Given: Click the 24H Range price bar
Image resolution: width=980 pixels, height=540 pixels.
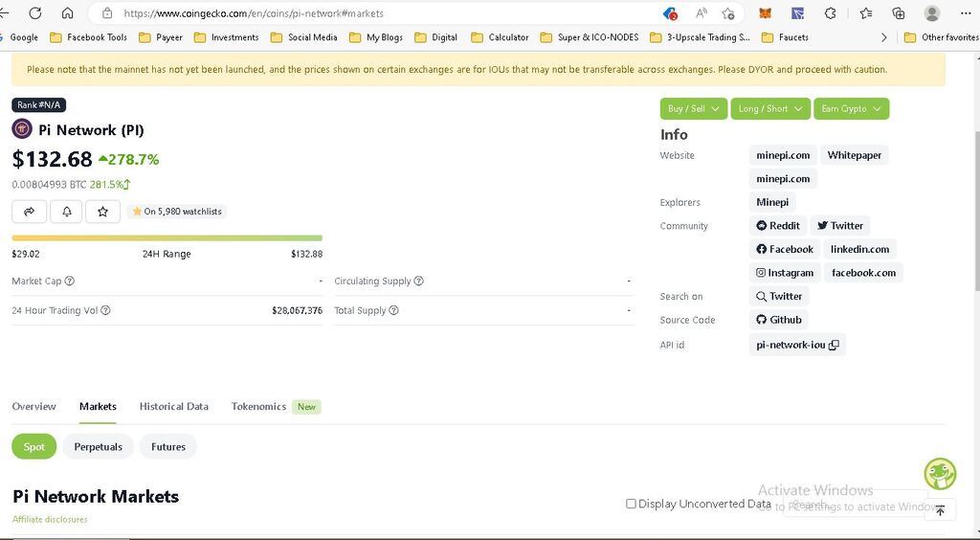Looking at the screenshot, I should tap(167, 238).
